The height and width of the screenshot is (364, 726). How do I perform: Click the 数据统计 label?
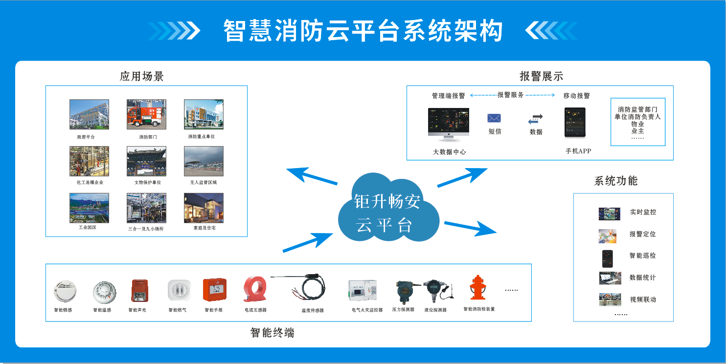(x=643, y=278)
